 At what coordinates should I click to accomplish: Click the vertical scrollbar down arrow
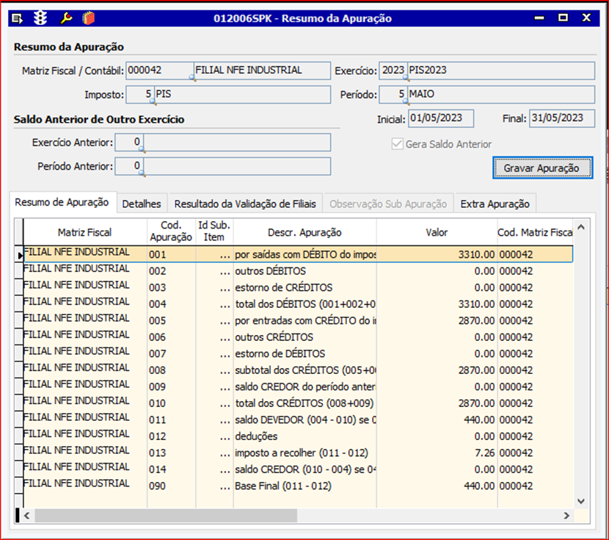tap(581, 500)
